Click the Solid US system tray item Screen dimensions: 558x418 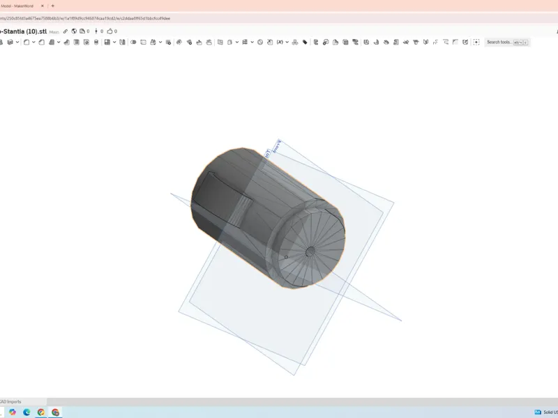click(546, 412)
